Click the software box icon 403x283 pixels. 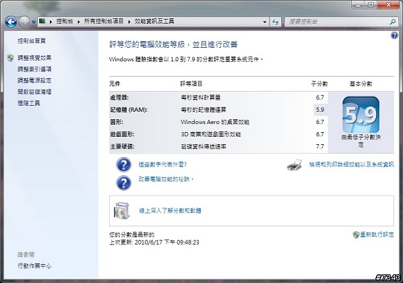[121, 211]
